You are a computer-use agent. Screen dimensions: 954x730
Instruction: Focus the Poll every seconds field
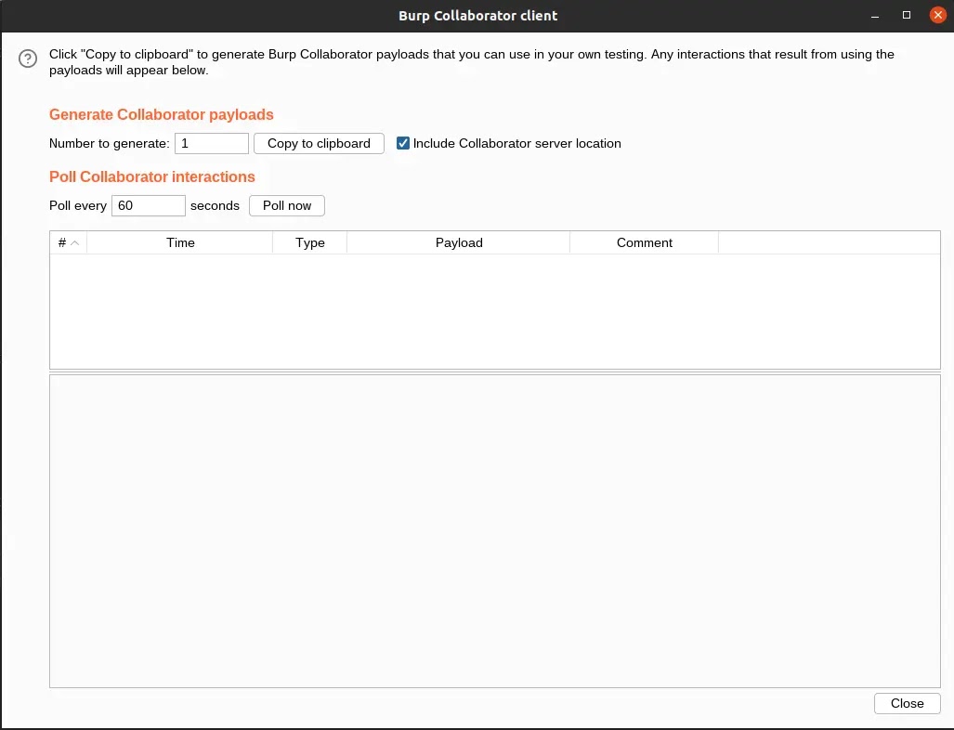click(149, 205)
